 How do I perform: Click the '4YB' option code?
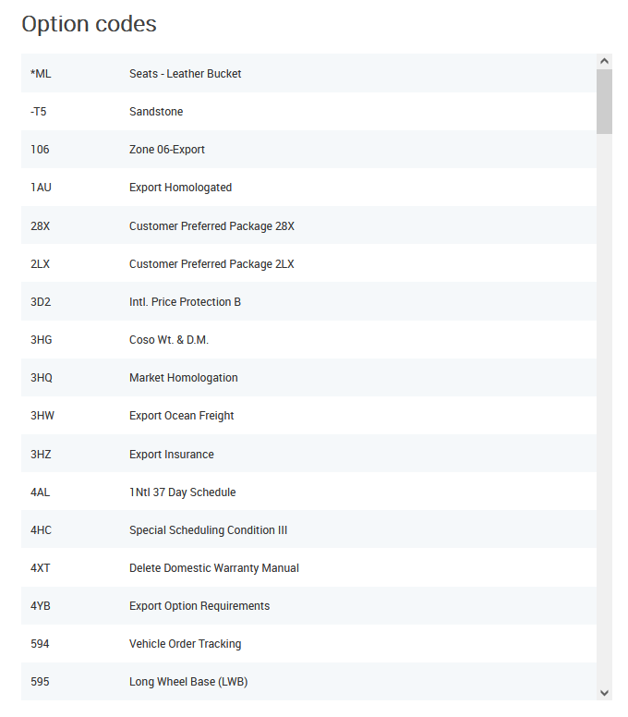(x=41, y=606)
